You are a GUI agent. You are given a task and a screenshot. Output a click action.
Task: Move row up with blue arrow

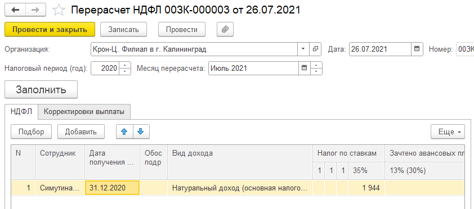point(124,132)
